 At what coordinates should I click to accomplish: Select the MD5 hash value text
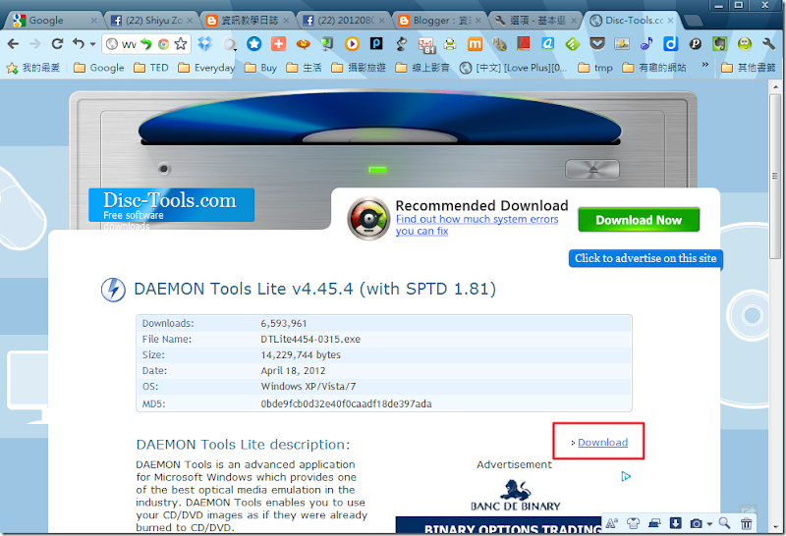(346, 403)
